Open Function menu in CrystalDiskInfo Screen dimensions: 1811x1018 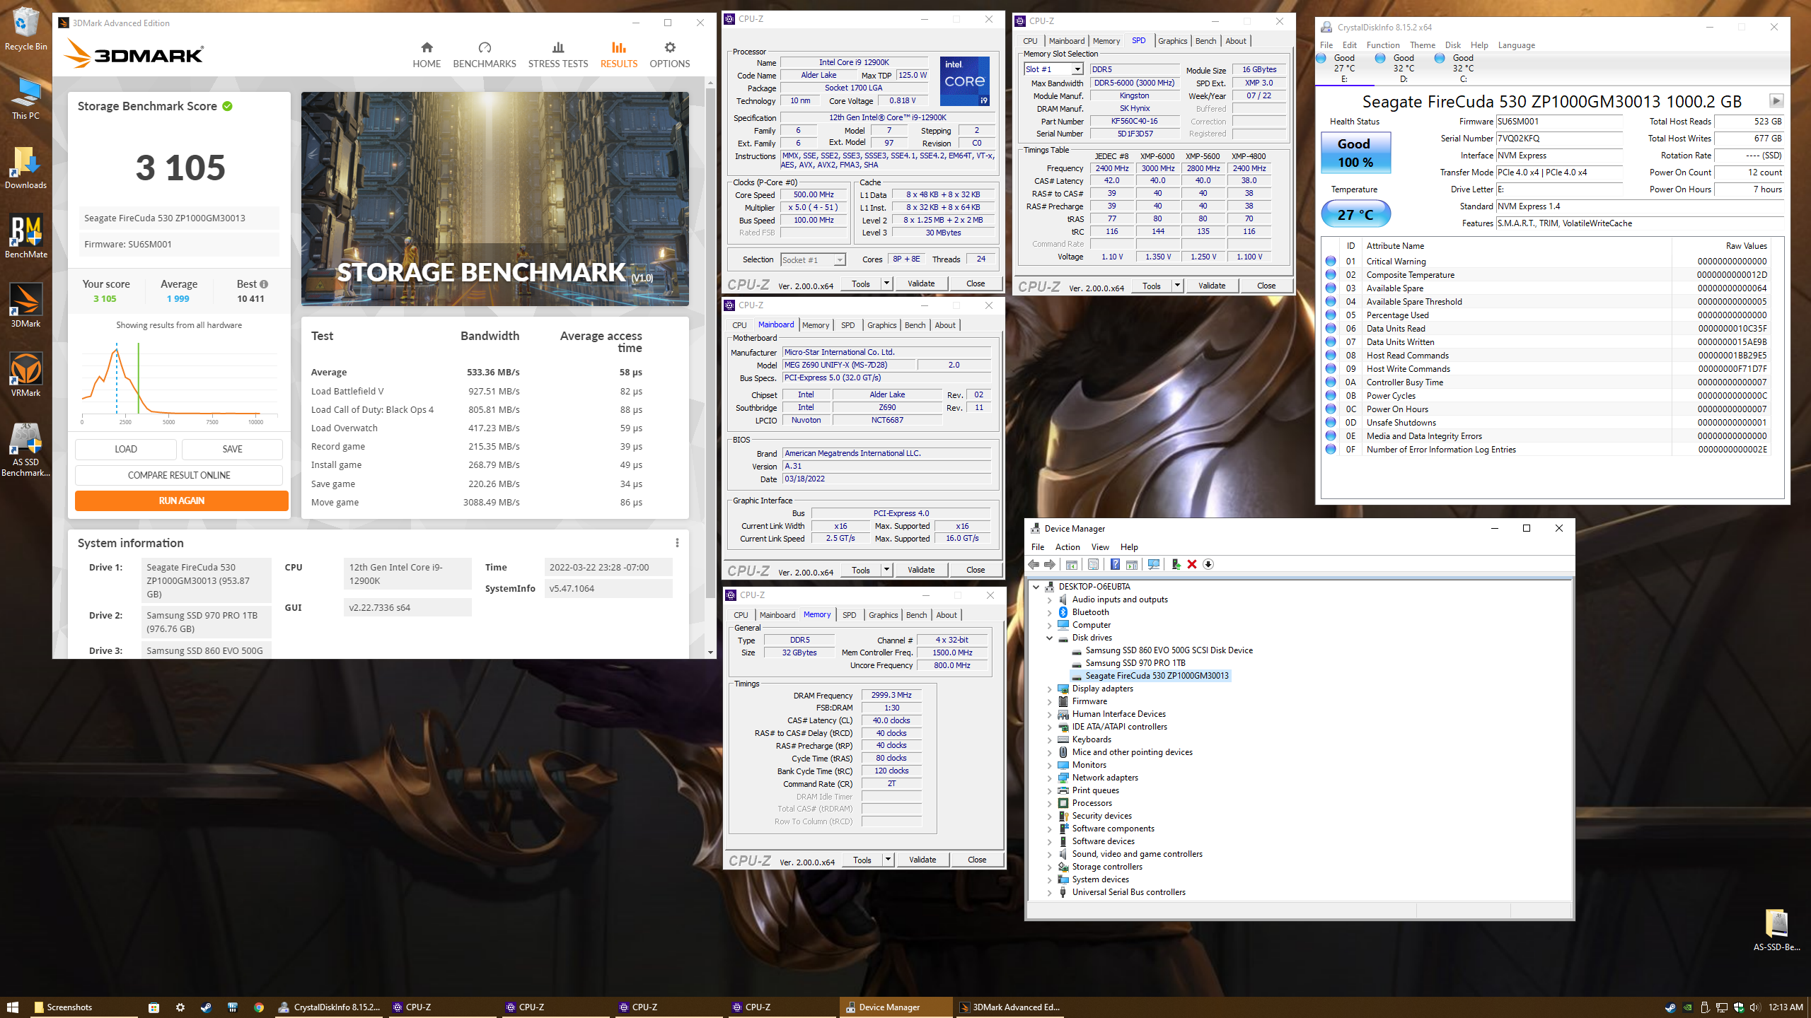tap(1383, 45)
